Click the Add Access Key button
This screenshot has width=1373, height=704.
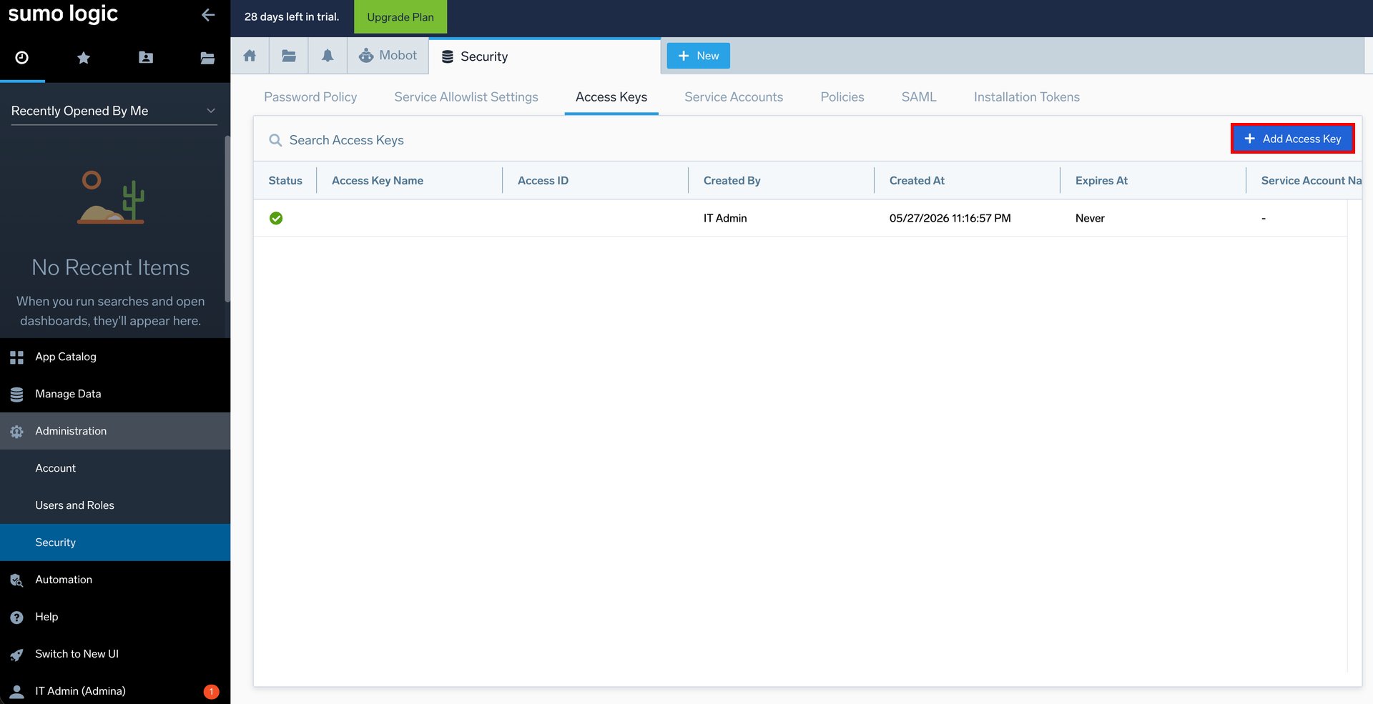click(1293, 139)
